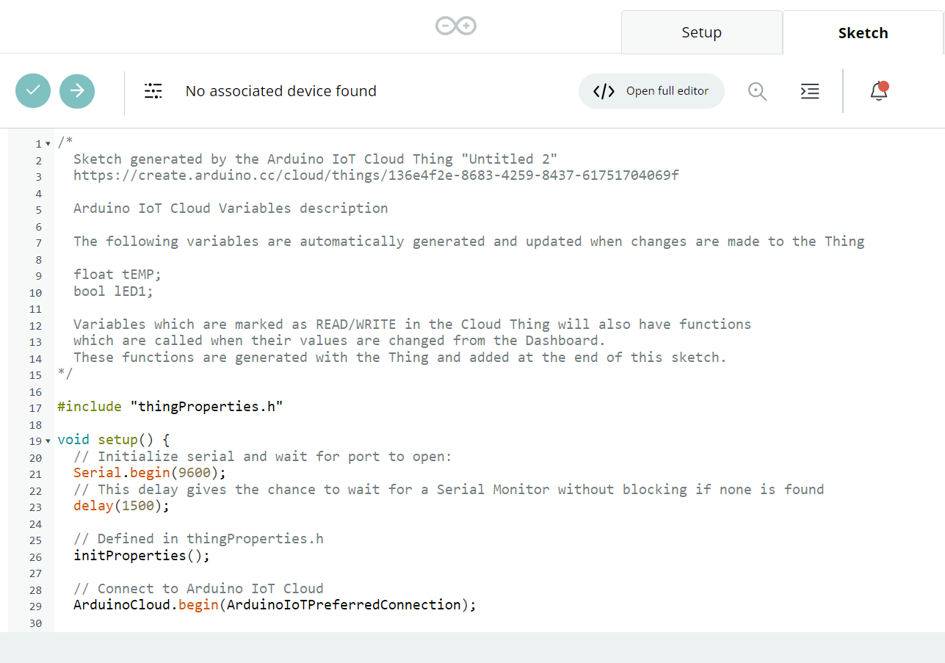Screen dimensions: 945x663
Task: Click the initProperties(); line
Action: pyautogui.click(x=142, y=556)
